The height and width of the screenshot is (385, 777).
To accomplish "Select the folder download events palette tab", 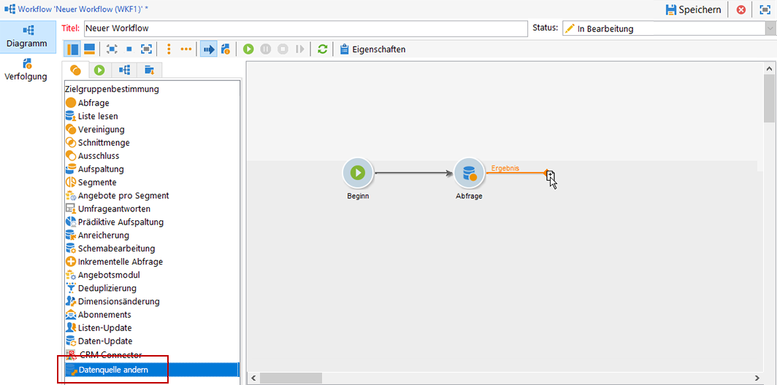I will tap(149, 70).
